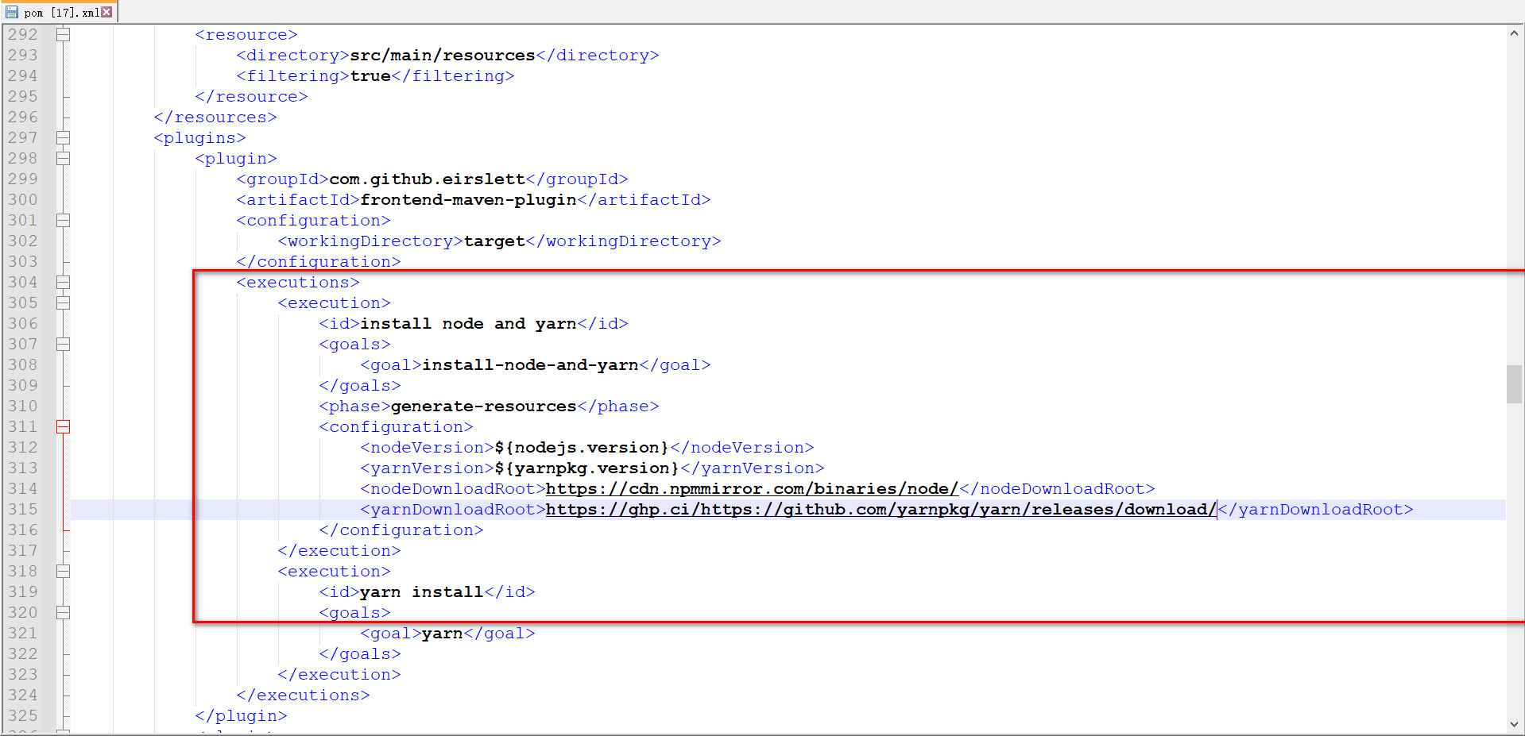Click </resources> closing tag
The width and height of the screenshot is (1525, 736).
(x=215, y=118)
